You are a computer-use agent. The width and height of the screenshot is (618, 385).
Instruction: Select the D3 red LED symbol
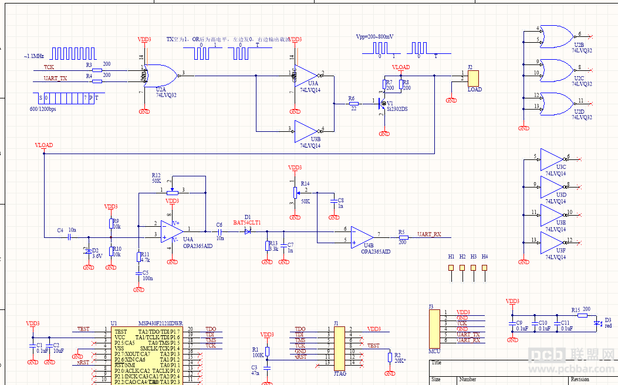click(x=597, y=323)
